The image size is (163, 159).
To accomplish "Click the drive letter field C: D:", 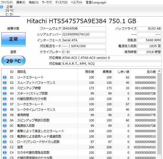I will point(84,52).
